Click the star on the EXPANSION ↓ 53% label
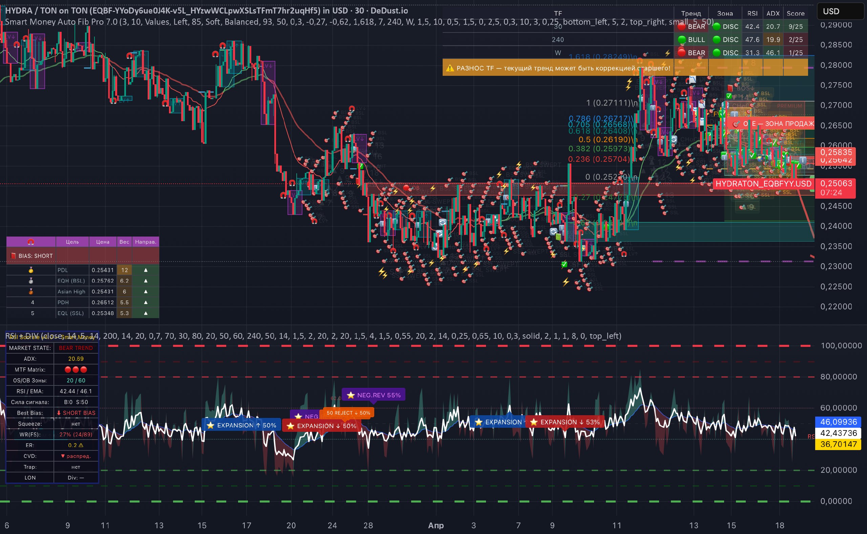The width and height of the screenshot is (867, 534). [534, 422]
